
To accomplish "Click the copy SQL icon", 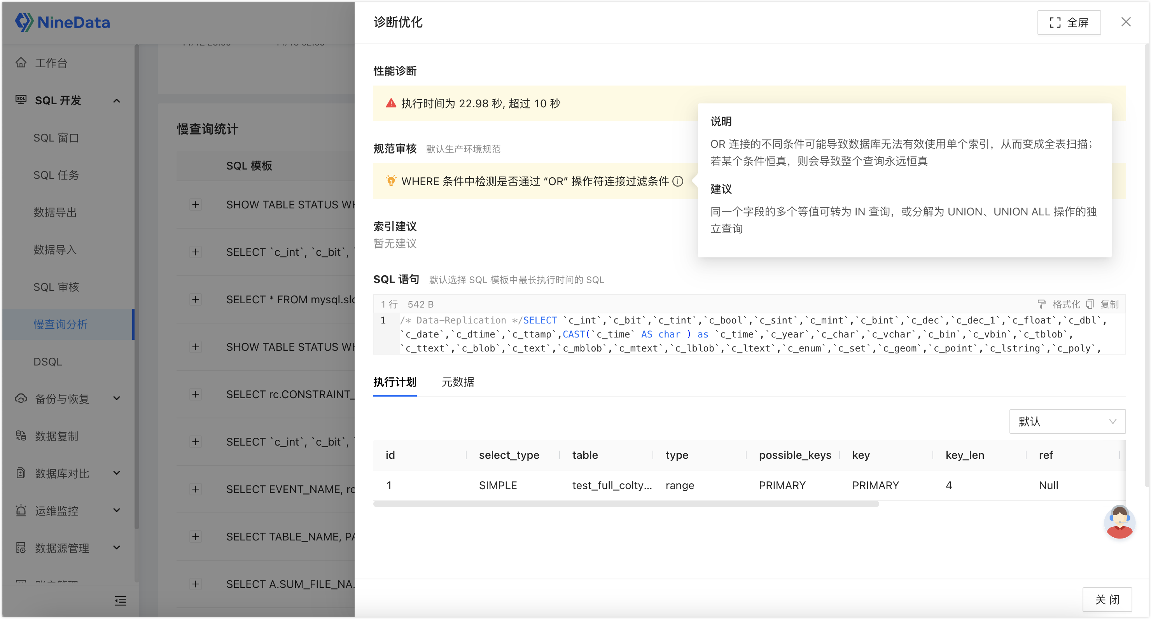I will coord(1090,304).
